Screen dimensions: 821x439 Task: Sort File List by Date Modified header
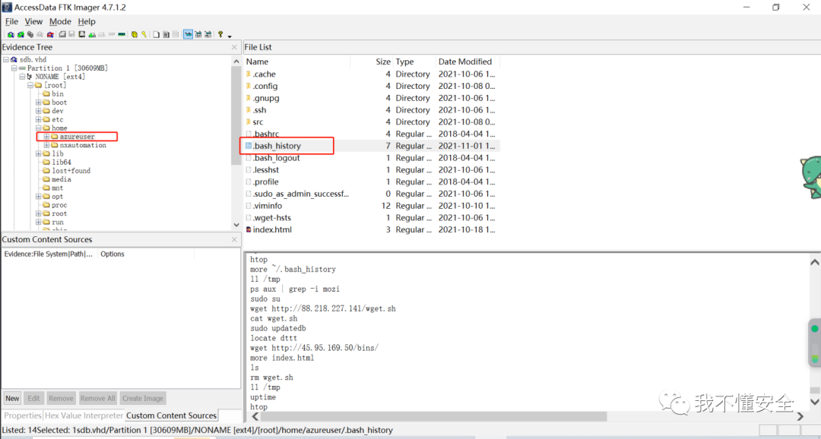tap(468, 62)
